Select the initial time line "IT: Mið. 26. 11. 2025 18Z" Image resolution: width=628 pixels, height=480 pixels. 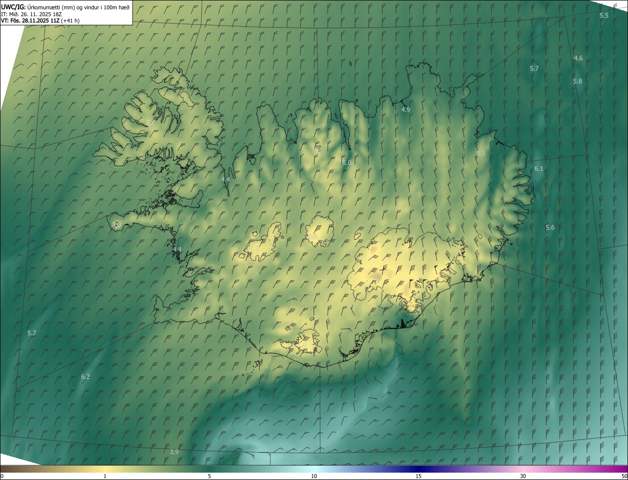click(x=31, y=14)
